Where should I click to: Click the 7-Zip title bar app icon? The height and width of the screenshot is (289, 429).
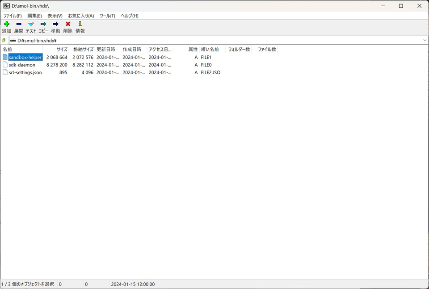(6, 6)
